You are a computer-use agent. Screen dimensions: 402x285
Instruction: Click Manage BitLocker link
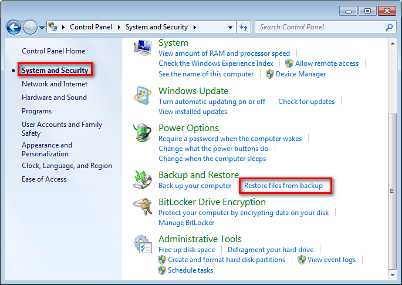[187, 223]
